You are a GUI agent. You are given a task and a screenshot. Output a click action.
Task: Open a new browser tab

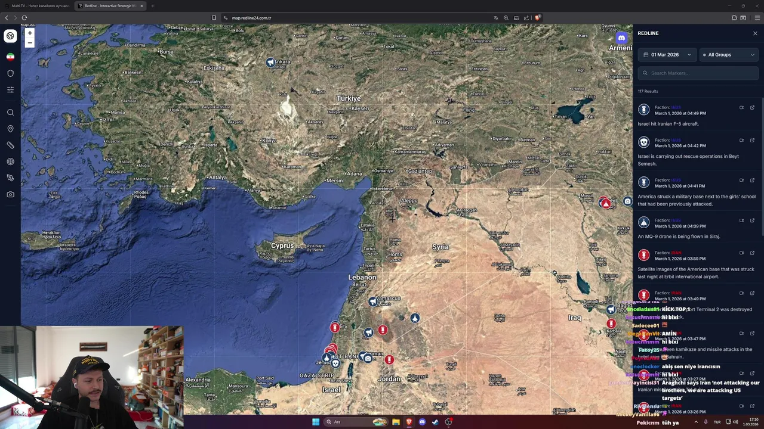click(x=153, y=6)
